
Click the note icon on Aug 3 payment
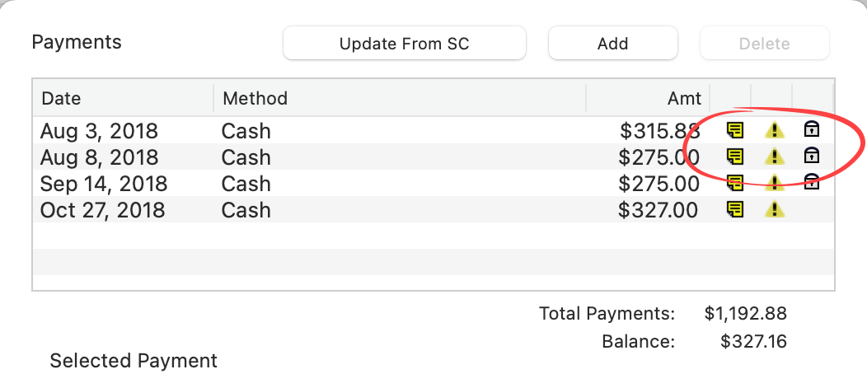[735, 129]
